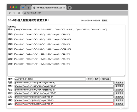This screenshot has width=137, height=112.
Task: Send the 向后 backward move message
Action: click(119, 86)
